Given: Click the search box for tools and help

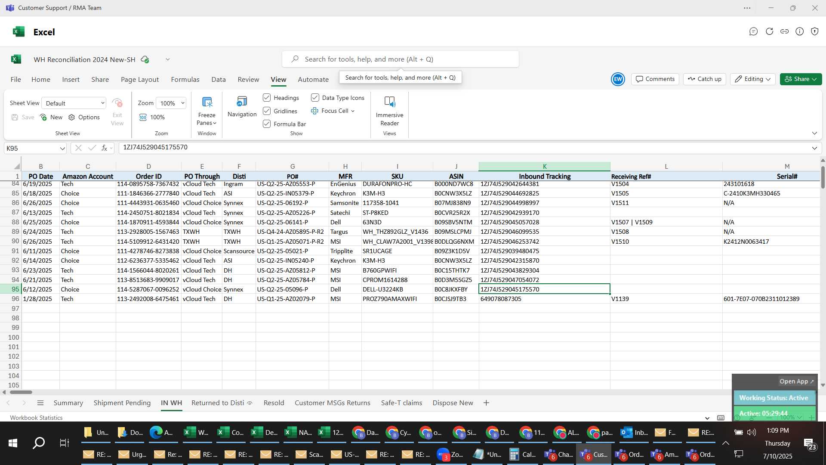Looking at the screenshot, I should coord(400,59).
